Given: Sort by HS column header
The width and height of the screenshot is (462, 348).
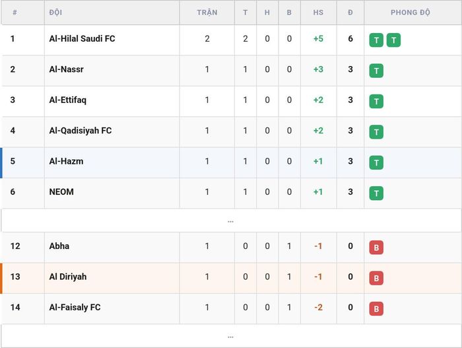Looking at the screenshot, I should pos(318,13).
